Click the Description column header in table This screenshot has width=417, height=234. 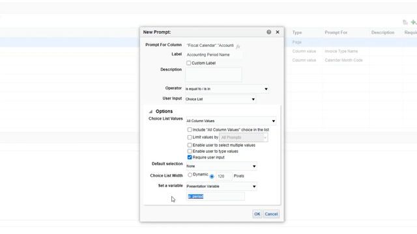382,32
